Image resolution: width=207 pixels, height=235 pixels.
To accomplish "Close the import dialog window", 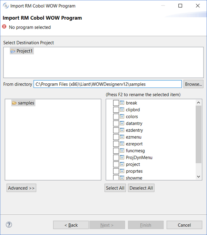I will [x=198, y=6].
